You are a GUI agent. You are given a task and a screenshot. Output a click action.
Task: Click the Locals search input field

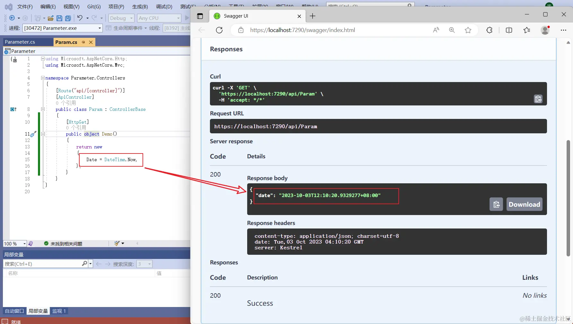42,264
